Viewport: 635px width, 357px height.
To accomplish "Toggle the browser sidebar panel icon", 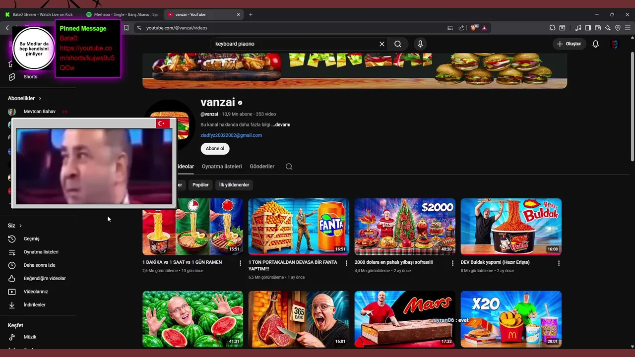I will point(588,28).
